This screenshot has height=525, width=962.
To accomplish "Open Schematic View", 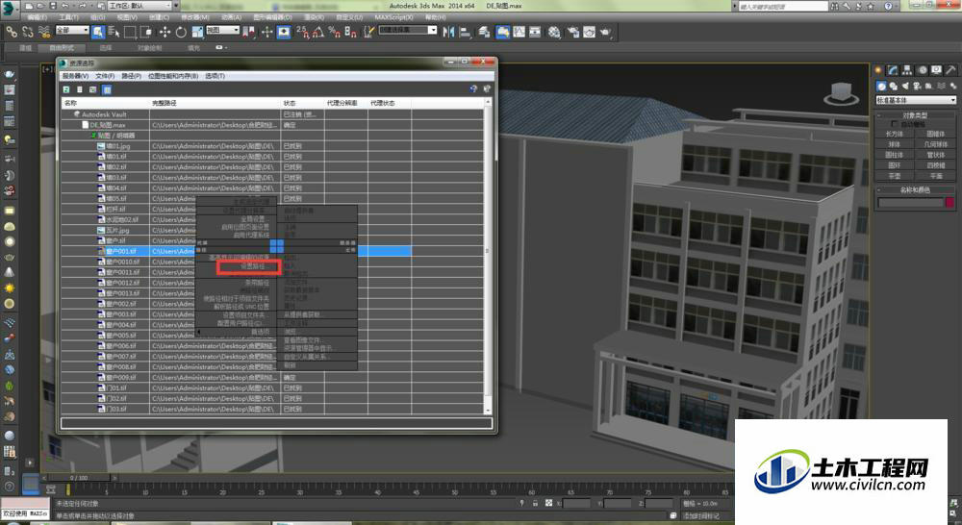I will pos(535,32).
